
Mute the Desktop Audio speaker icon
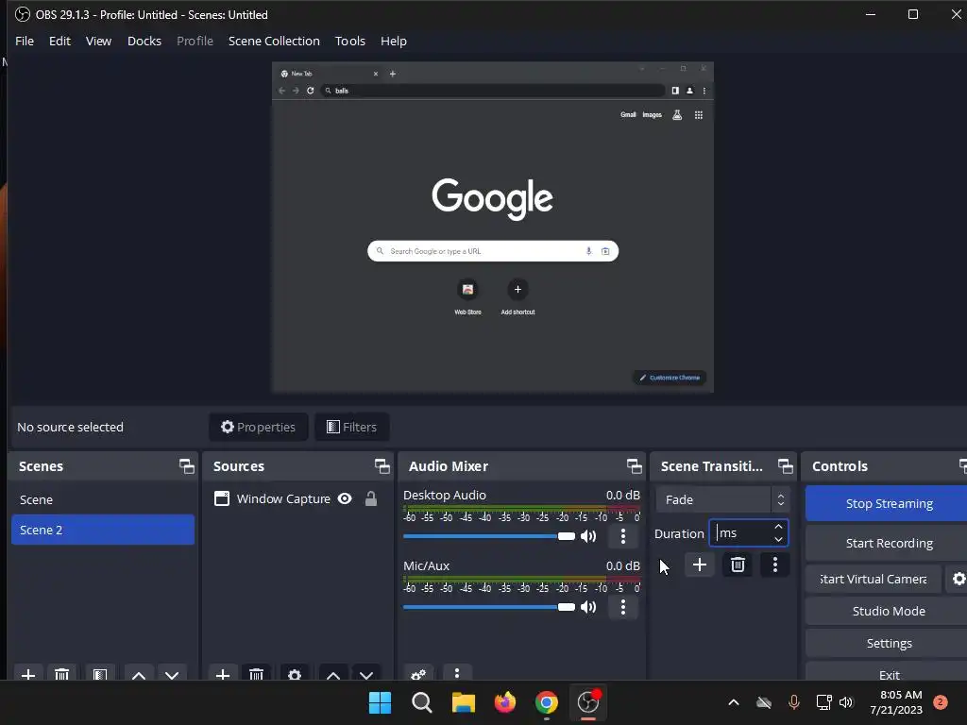click(588, 536)
